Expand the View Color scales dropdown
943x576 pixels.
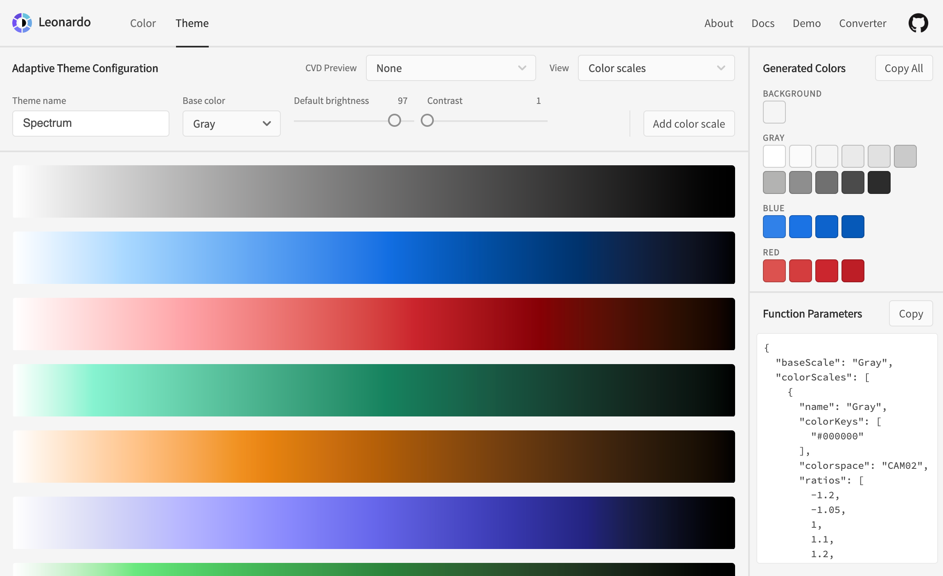tap(656, 68)
